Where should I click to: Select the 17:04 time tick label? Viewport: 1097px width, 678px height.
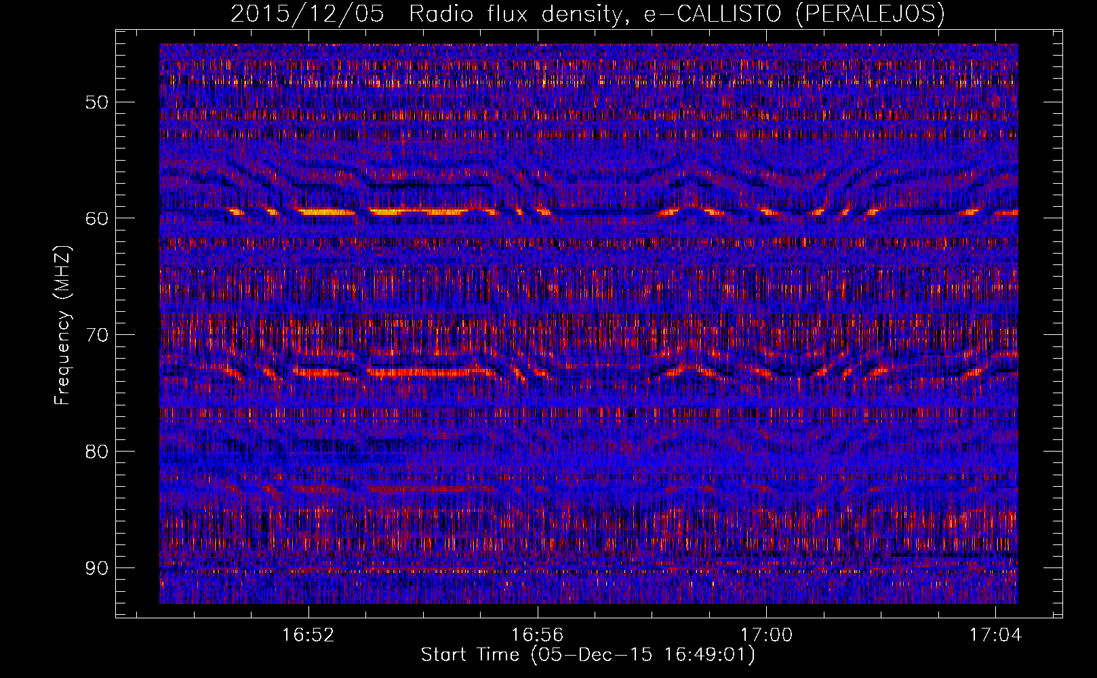995,635
